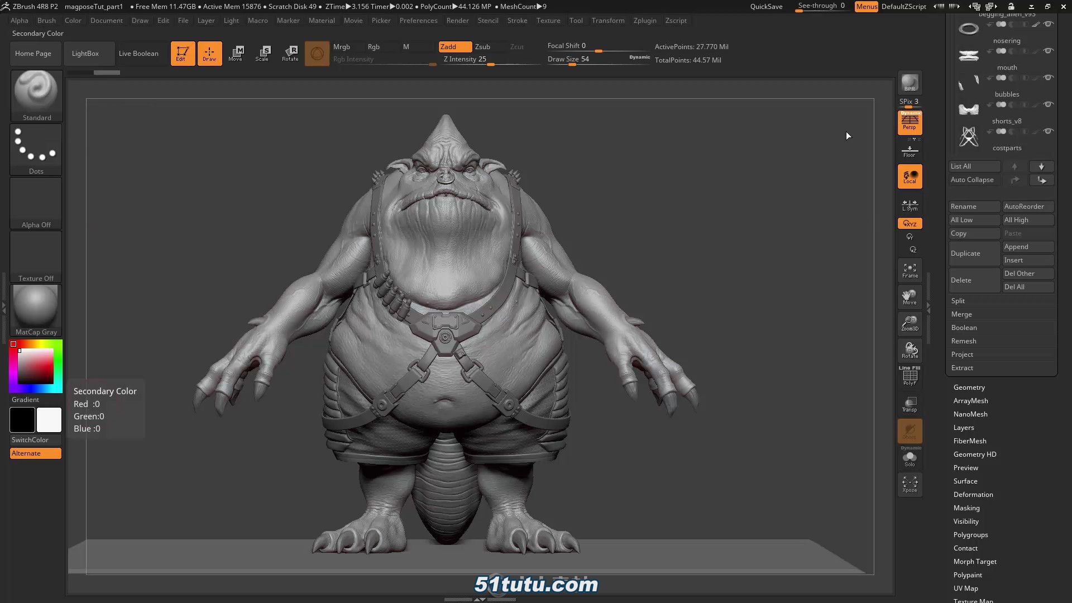Screen dimensions: 1072x603
Task: Click the Frame view button
Action: tap(910, 271)
